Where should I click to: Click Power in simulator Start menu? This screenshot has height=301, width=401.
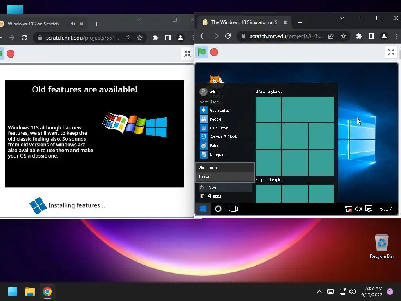226,187
